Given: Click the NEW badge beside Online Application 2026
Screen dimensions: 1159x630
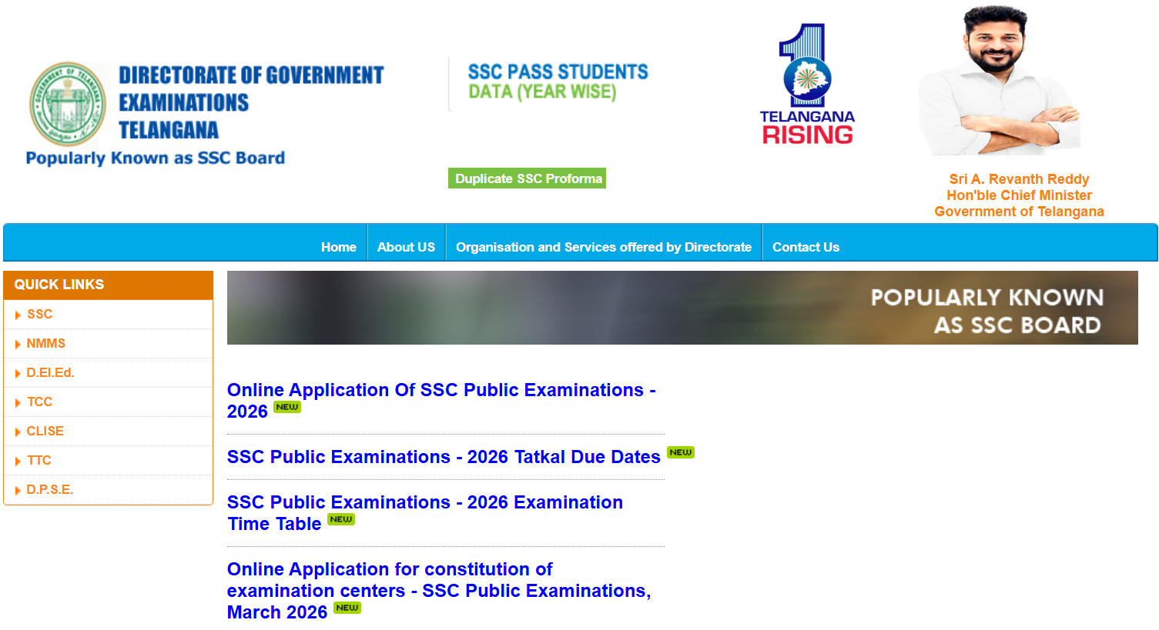Looking at the screenshot, I should coord(286,407).
